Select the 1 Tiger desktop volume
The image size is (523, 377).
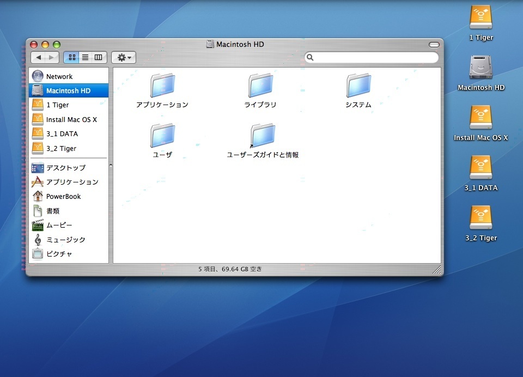pyautogui.click(x=481, y=18)
